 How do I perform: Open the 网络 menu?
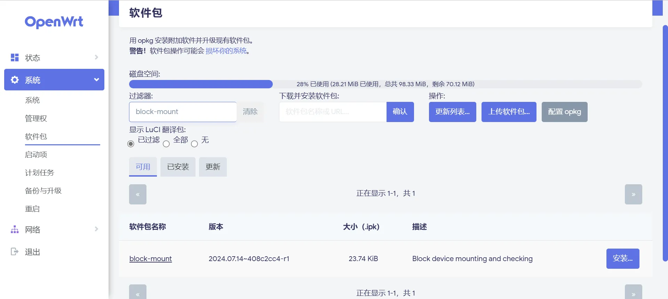pos(54,229)
